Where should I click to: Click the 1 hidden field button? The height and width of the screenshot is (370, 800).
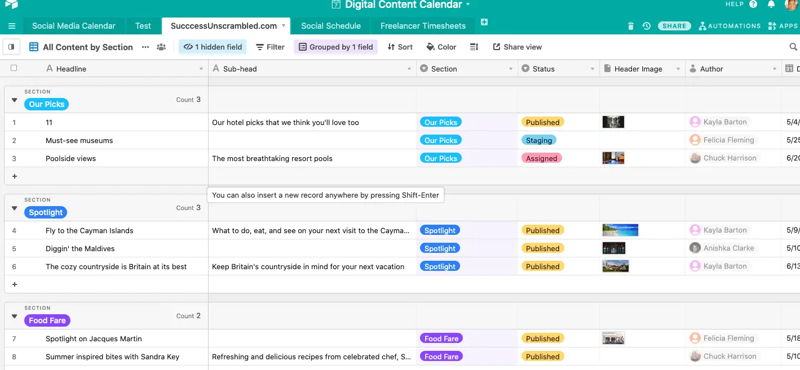point(213,47)
